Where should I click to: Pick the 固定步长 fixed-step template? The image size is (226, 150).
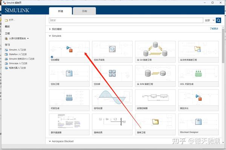point(199,100)
